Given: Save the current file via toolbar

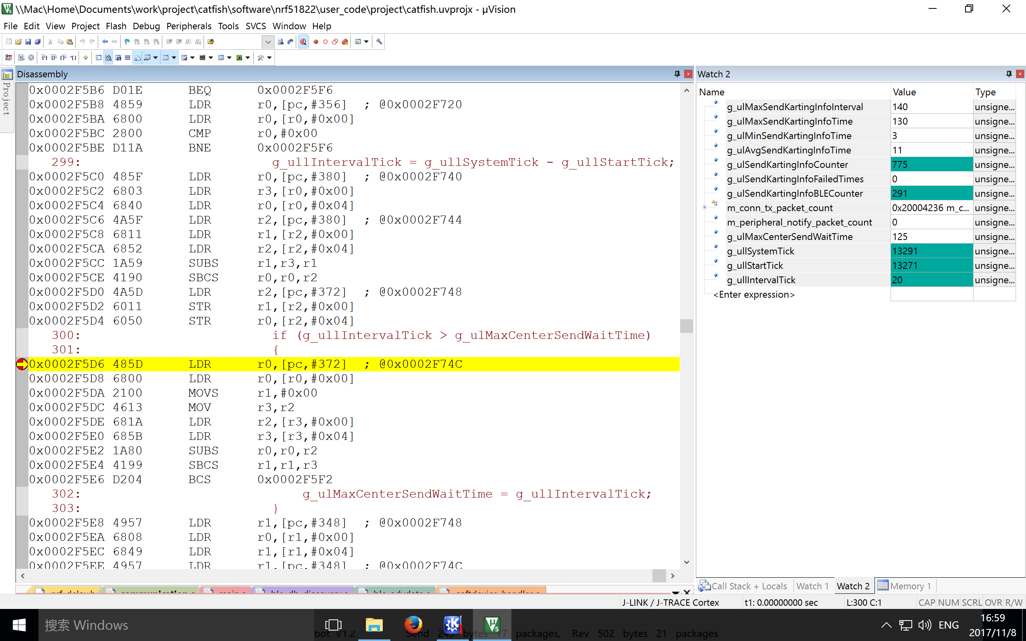Looking at the screenshot, I should coord(28,42).
